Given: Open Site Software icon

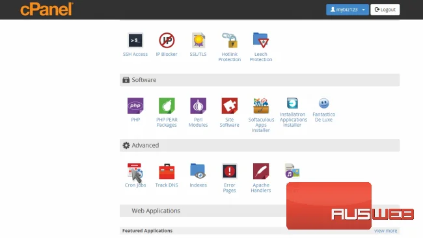Looking at the screenshot, I should (x=229, y=105).
